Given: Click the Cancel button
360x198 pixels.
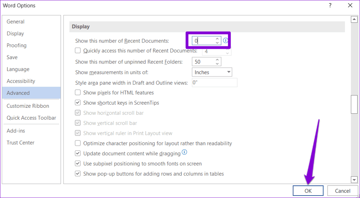Looking at the screenshot, I should 342,191.
